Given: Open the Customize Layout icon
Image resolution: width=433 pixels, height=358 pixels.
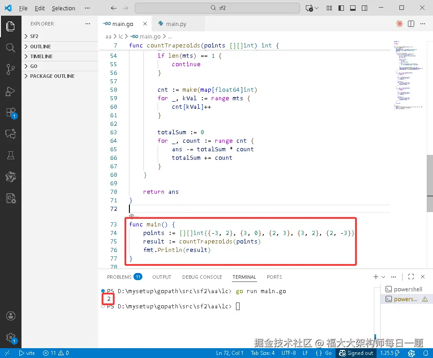Looking at the screenshot, I should coord(329,8).
